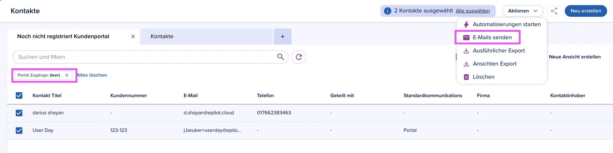The image size is (613, 153).
Task: Click the refresh icon beside search field
Action: click(x=299, y=57)
